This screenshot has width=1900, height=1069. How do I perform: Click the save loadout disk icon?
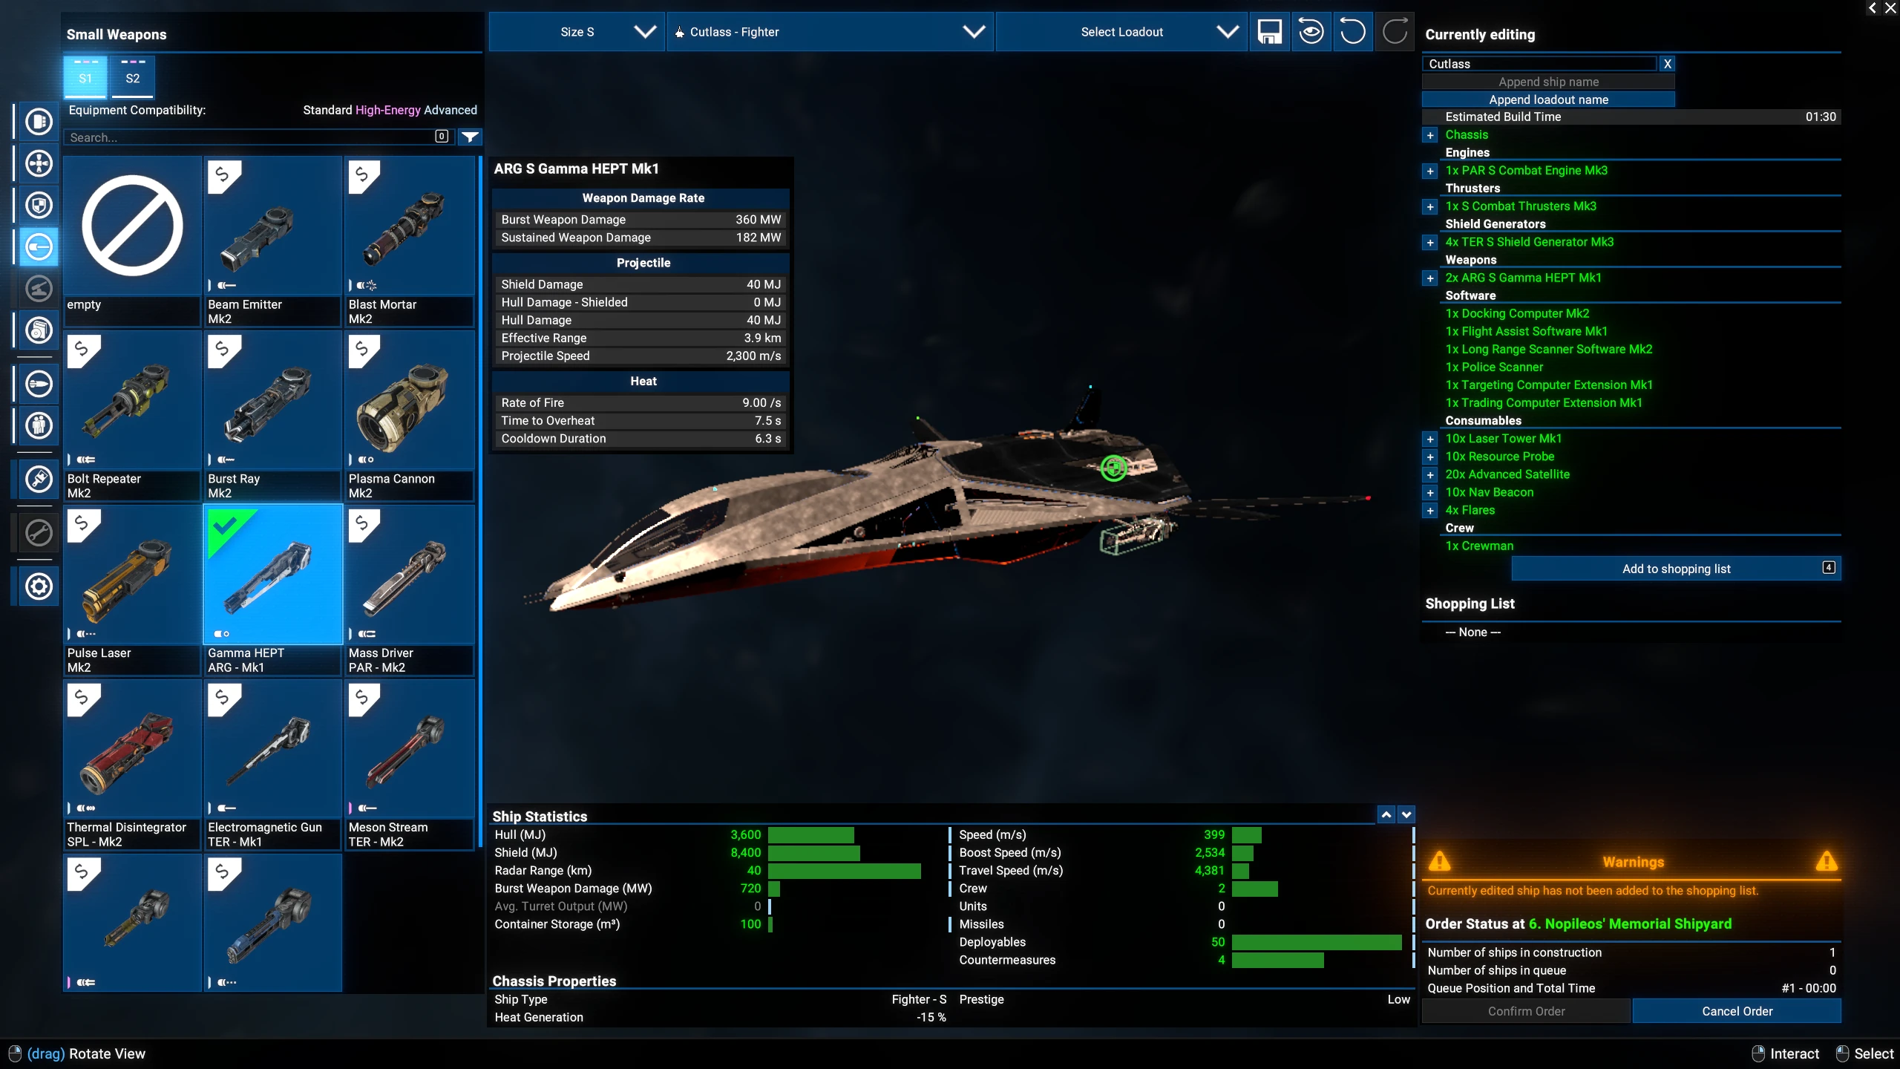coord(1270,32)
